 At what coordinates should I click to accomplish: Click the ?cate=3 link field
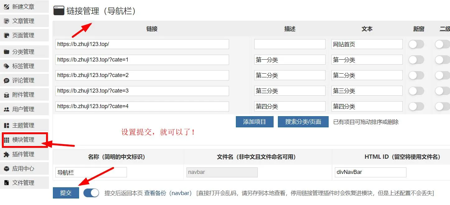(x=142, y=91)
